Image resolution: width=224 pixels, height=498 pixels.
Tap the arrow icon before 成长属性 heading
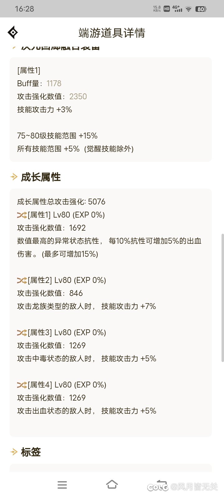[x=14, y=177]
